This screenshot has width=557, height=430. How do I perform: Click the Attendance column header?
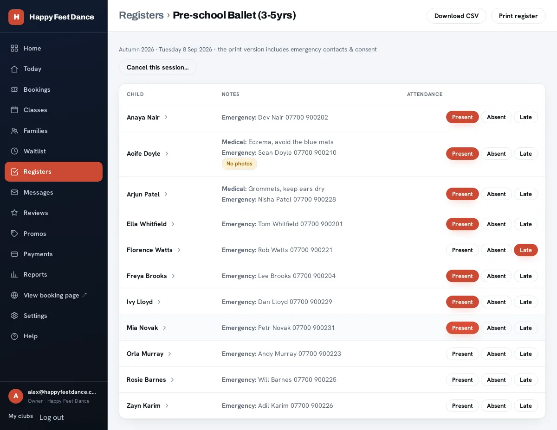[425, 94]
